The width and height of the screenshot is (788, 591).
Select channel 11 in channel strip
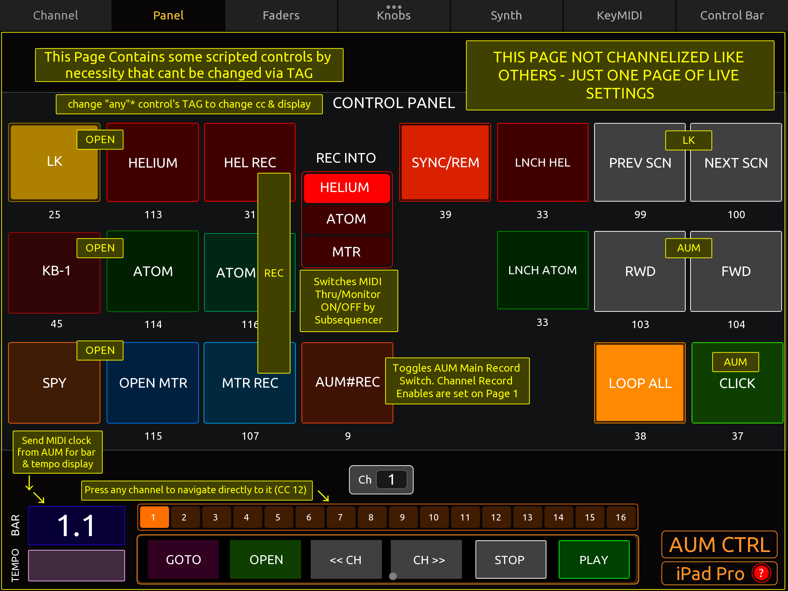tap(465, 517)
